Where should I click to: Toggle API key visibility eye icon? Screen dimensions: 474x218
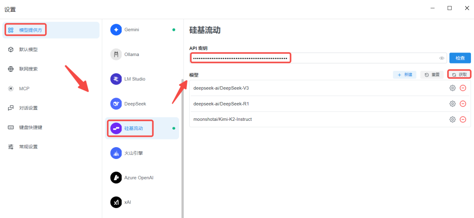442,58
